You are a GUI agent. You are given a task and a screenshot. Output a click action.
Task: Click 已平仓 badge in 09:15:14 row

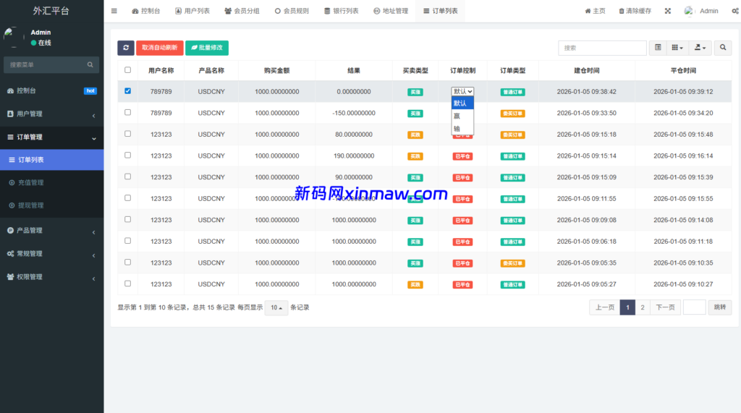pos(462,156)
